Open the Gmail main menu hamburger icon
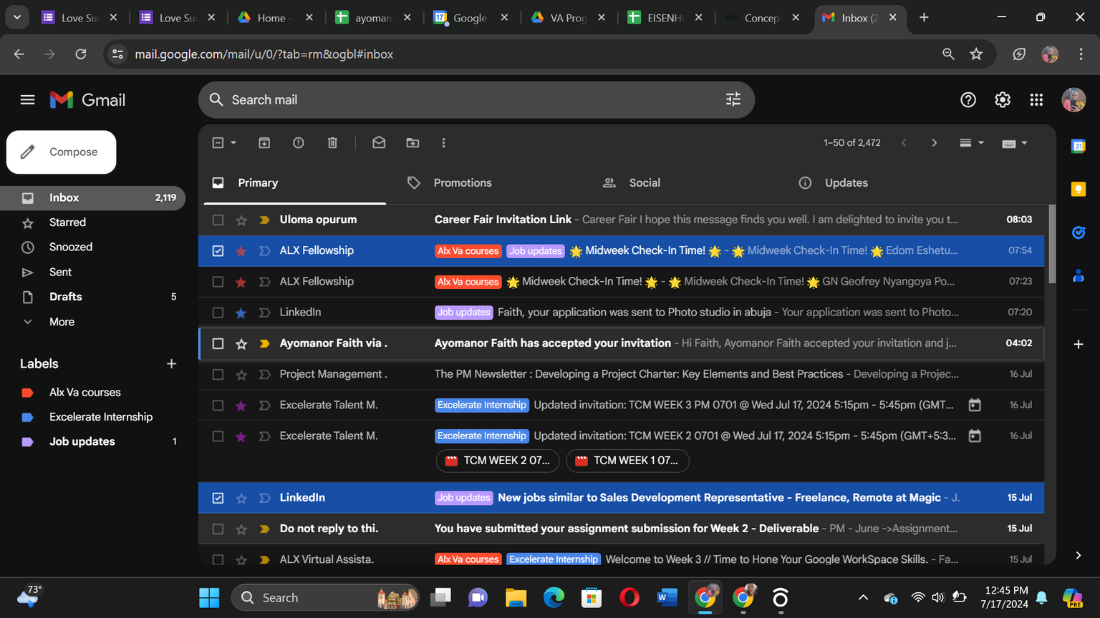1100x618 pixels. (x=27, y=100)
